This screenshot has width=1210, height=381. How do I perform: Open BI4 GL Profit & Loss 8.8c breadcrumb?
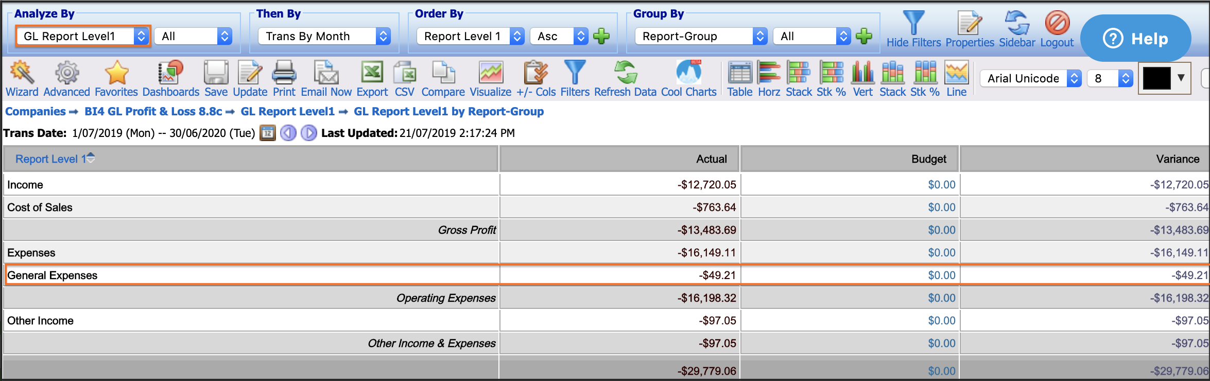coord(153,111)
